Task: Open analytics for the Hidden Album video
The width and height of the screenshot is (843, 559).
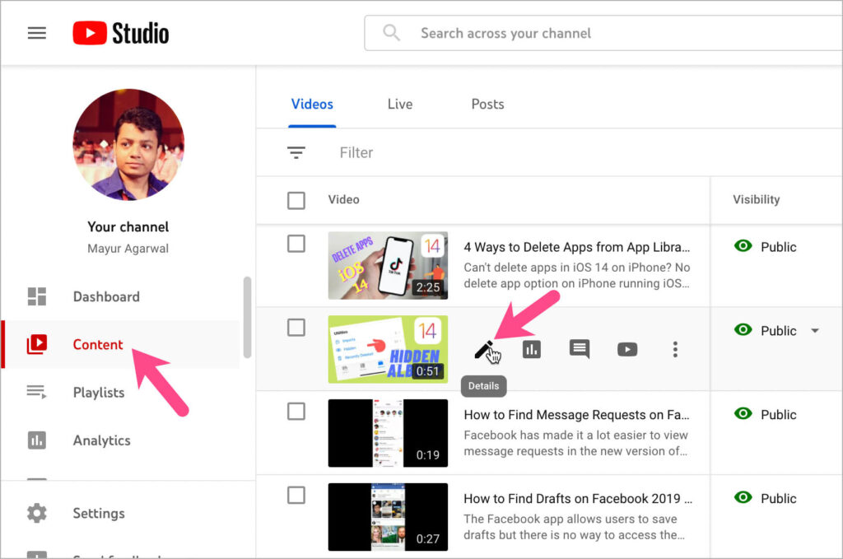Action: [531, 349]
